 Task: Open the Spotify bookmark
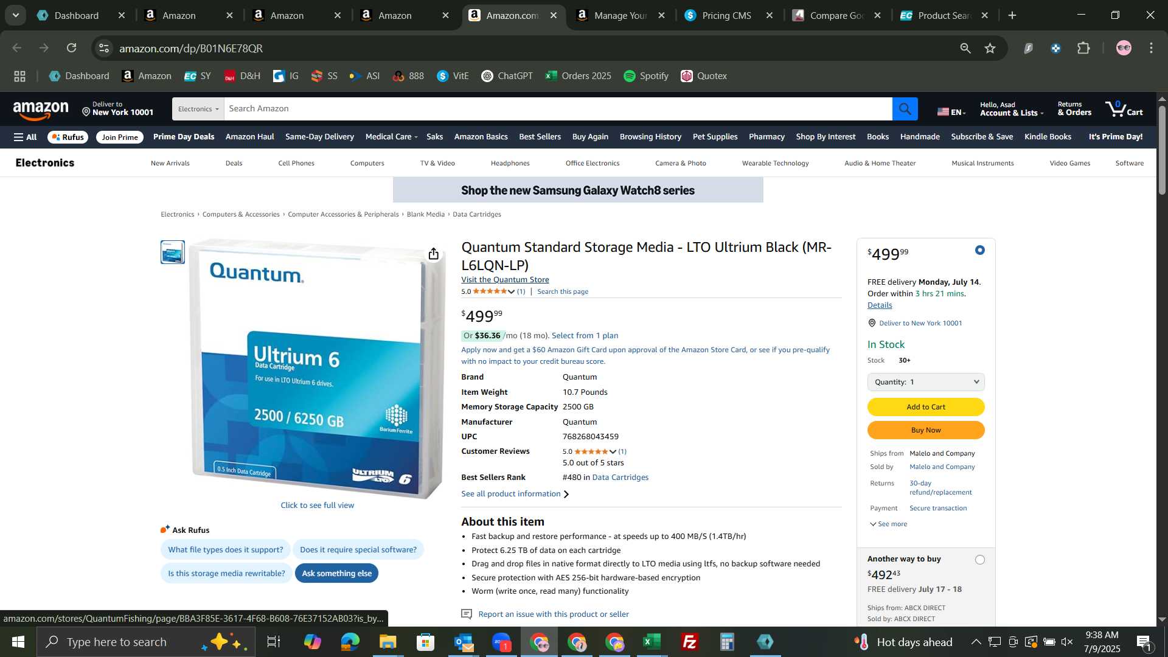646,76
